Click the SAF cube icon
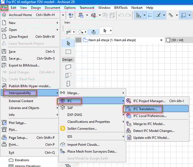This screenshot has width=193, height=167. (63, 107)
